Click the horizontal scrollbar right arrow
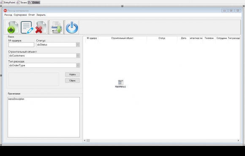The image size is (245, 156). point(238,140)
